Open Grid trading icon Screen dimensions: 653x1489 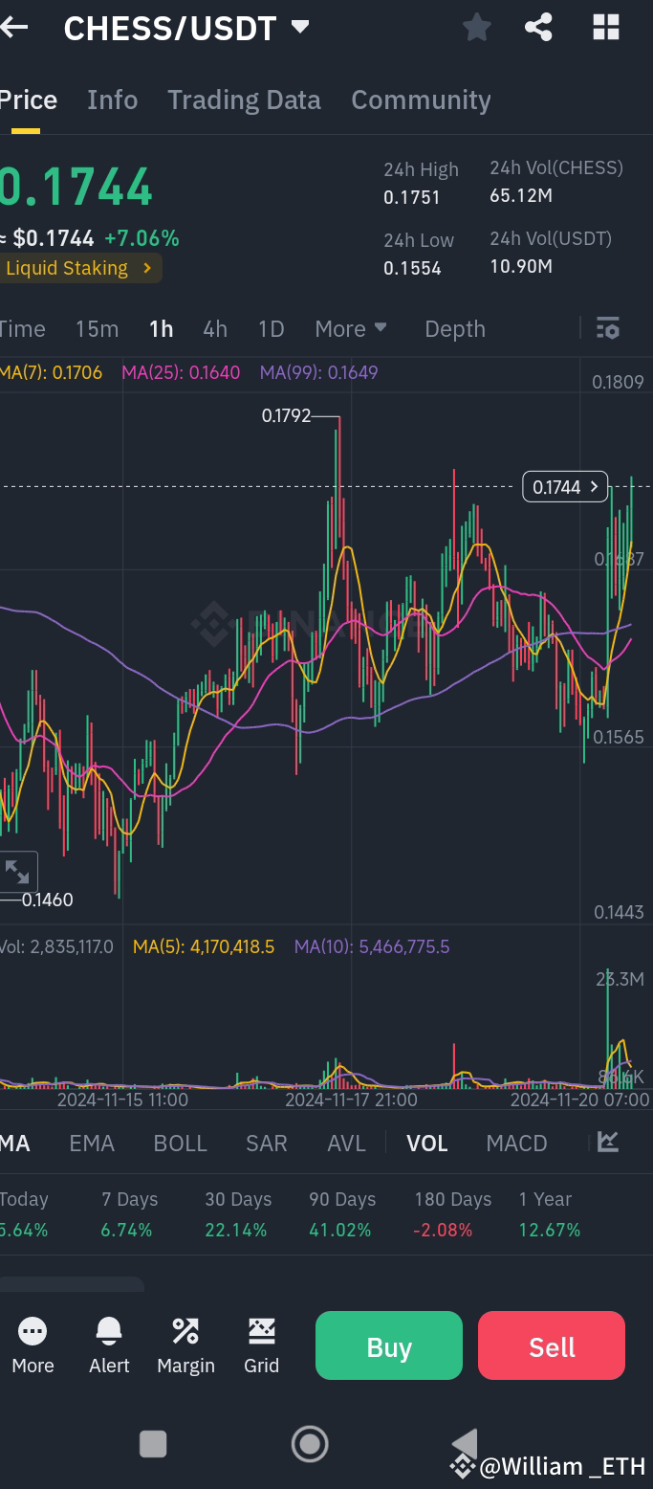point(261,1330)
